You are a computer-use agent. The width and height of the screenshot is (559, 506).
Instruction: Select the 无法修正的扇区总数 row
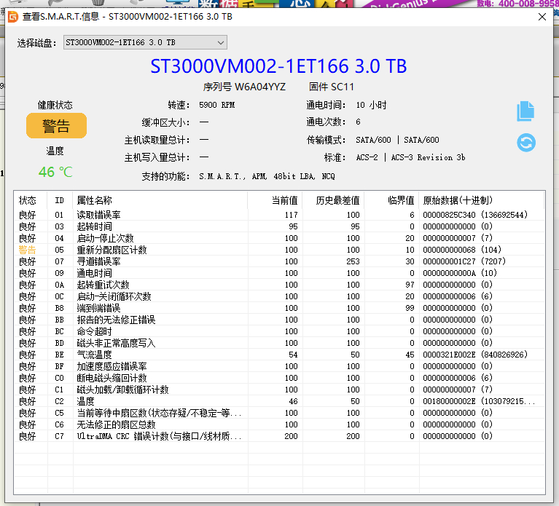click(x=280, y=424)
